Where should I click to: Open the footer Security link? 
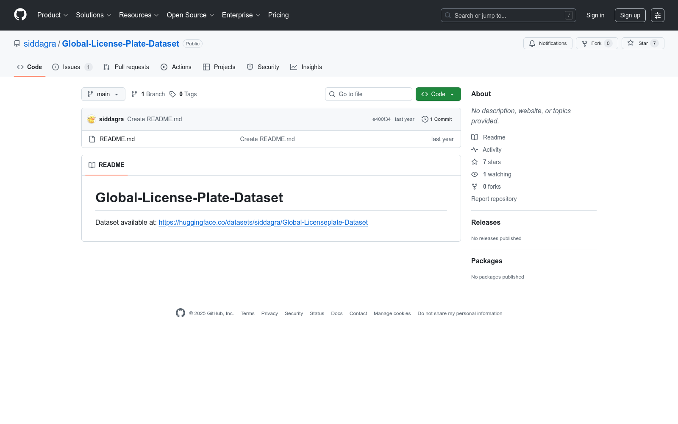tap(294, 313)
